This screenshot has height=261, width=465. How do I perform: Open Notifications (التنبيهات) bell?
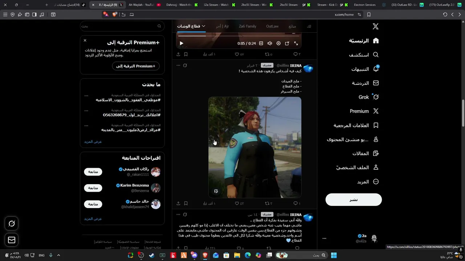pos(376,69)
